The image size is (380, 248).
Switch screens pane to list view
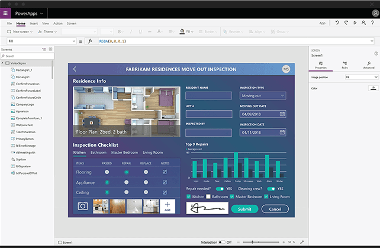44,49
